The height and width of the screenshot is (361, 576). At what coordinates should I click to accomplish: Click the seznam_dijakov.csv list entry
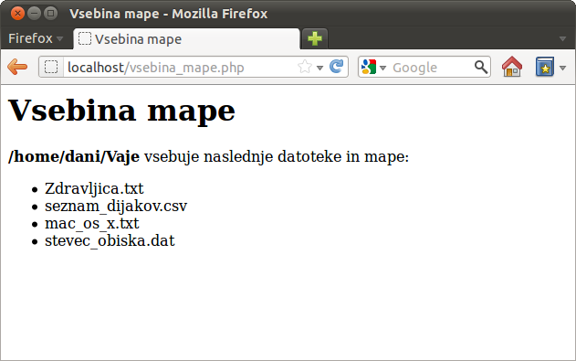116,206
